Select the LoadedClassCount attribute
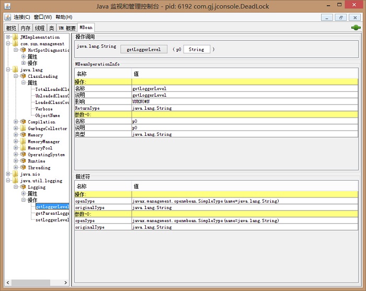Viewport: 366px width, 291px height. pos(52,102)
